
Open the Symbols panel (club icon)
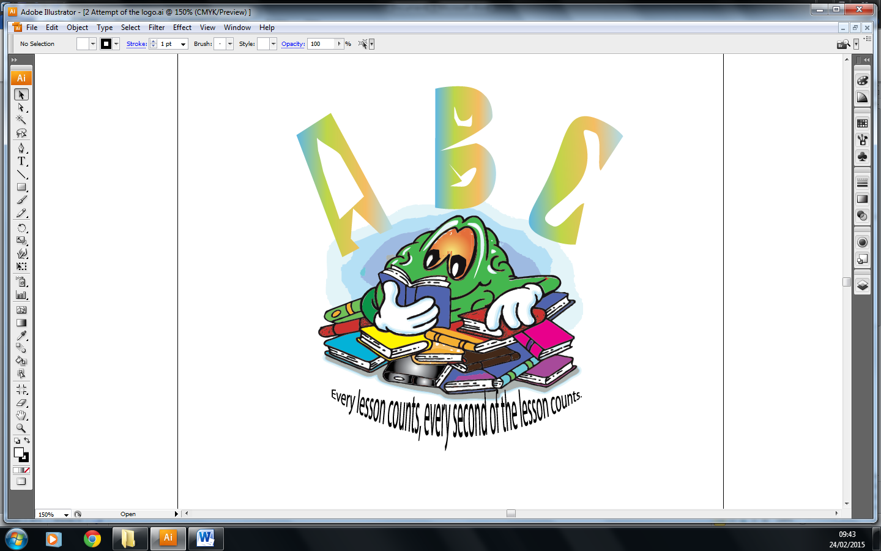click(863, 157)
